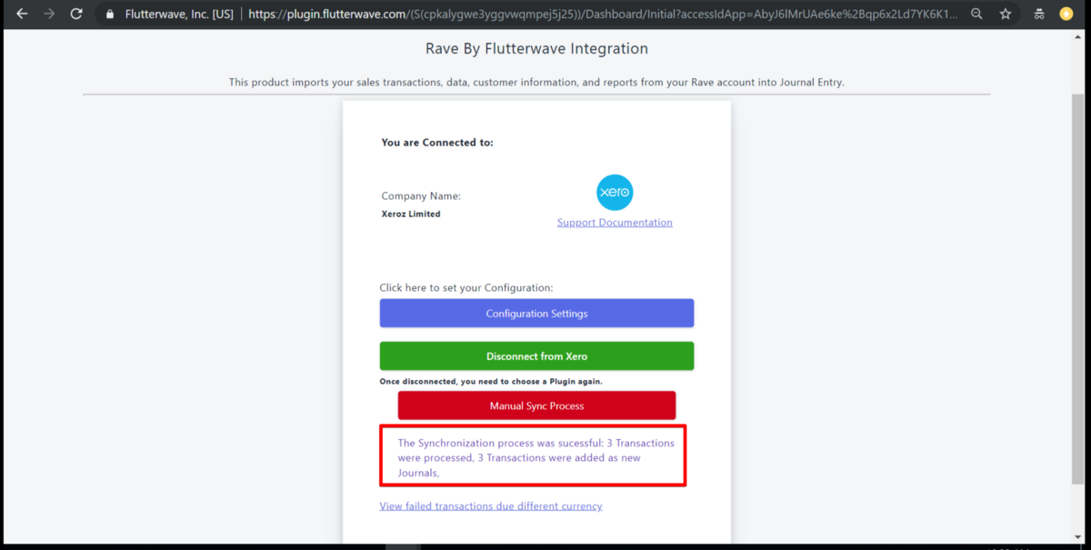Select the 'Company Name:' label

[x=421, y=196]
